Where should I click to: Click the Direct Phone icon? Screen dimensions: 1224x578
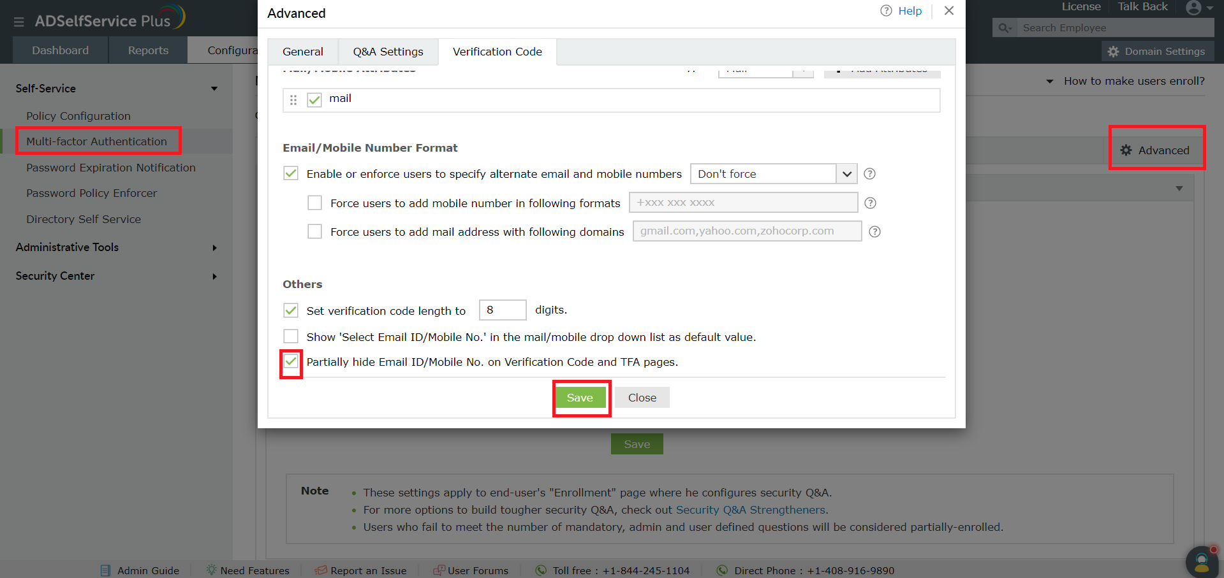coord(722,570)
